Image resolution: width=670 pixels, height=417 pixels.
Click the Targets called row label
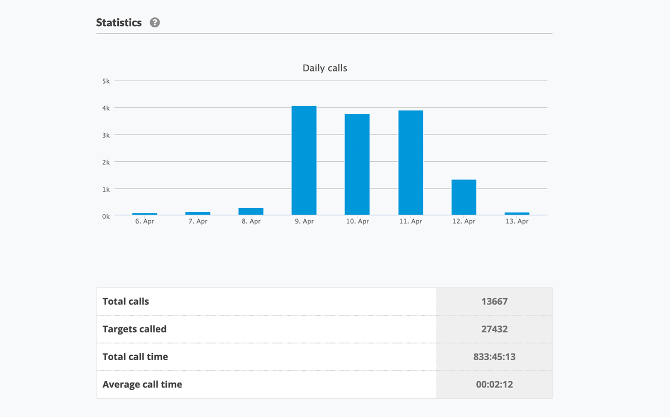135,329
